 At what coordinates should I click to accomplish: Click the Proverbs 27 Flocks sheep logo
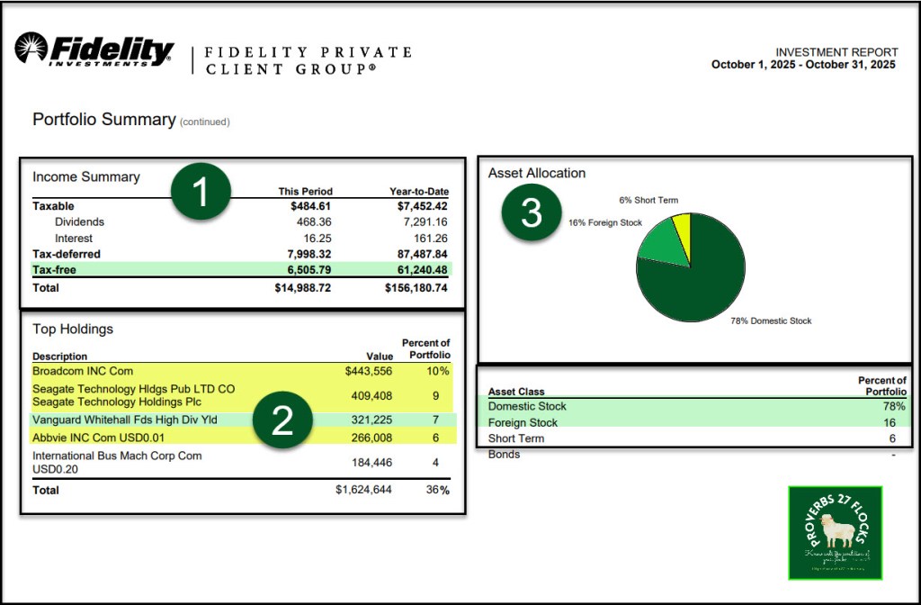point(835,532)
